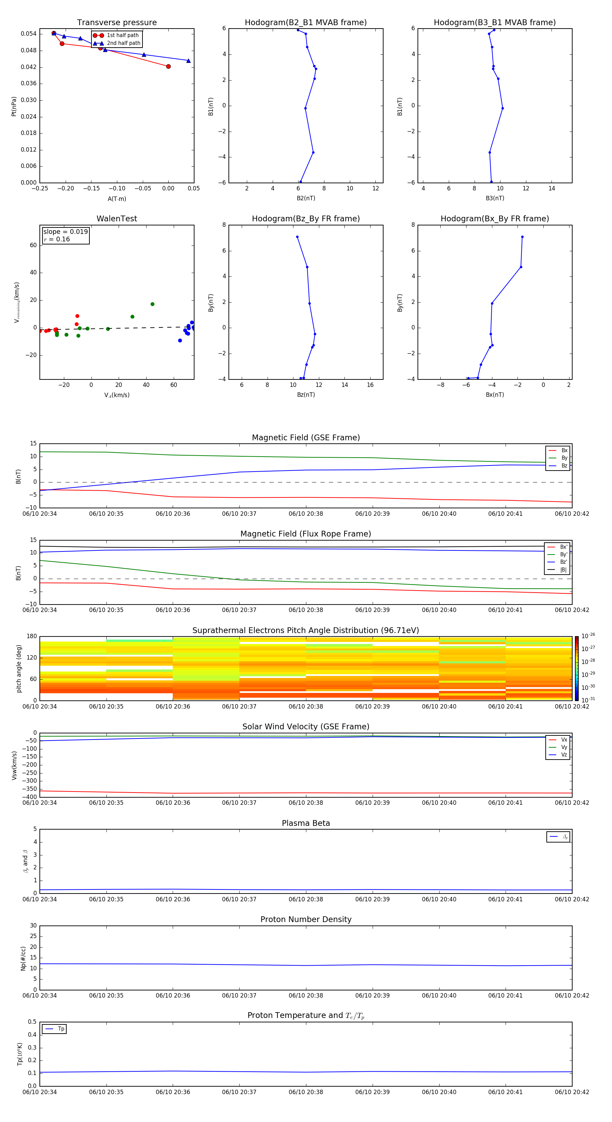
Task: Click the 'slope = 0.019' annotation
Action: point(65,232)
